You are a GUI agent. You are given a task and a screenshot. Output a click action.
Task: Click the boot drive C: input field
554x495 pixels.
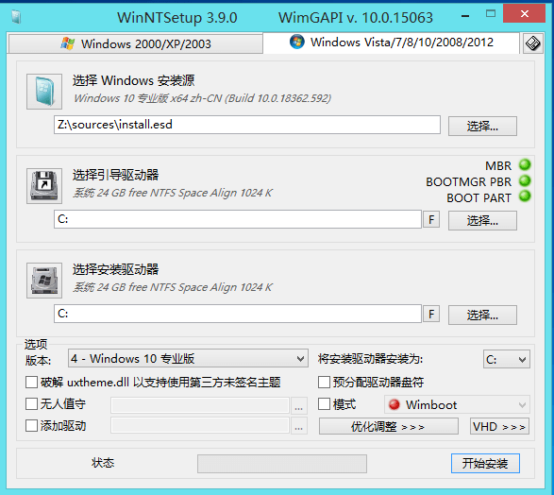point(238,219)
